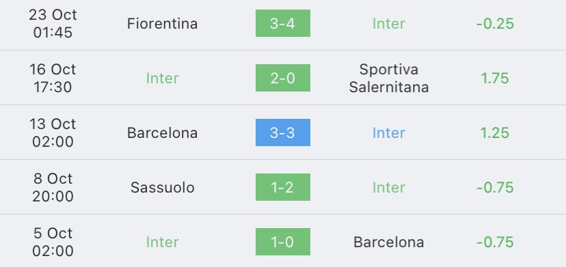The height and width of the screenshot is (267, 566).
Task: Click the 8 Oct 20:00 match date
Action: tap(53, 187)
